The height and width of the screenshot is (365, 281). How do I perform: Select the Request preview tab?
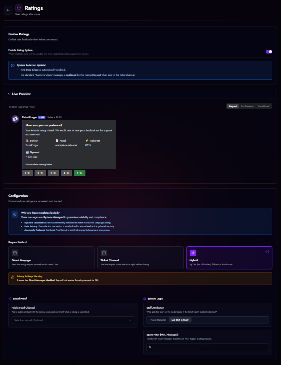click(x=233, y=106)
